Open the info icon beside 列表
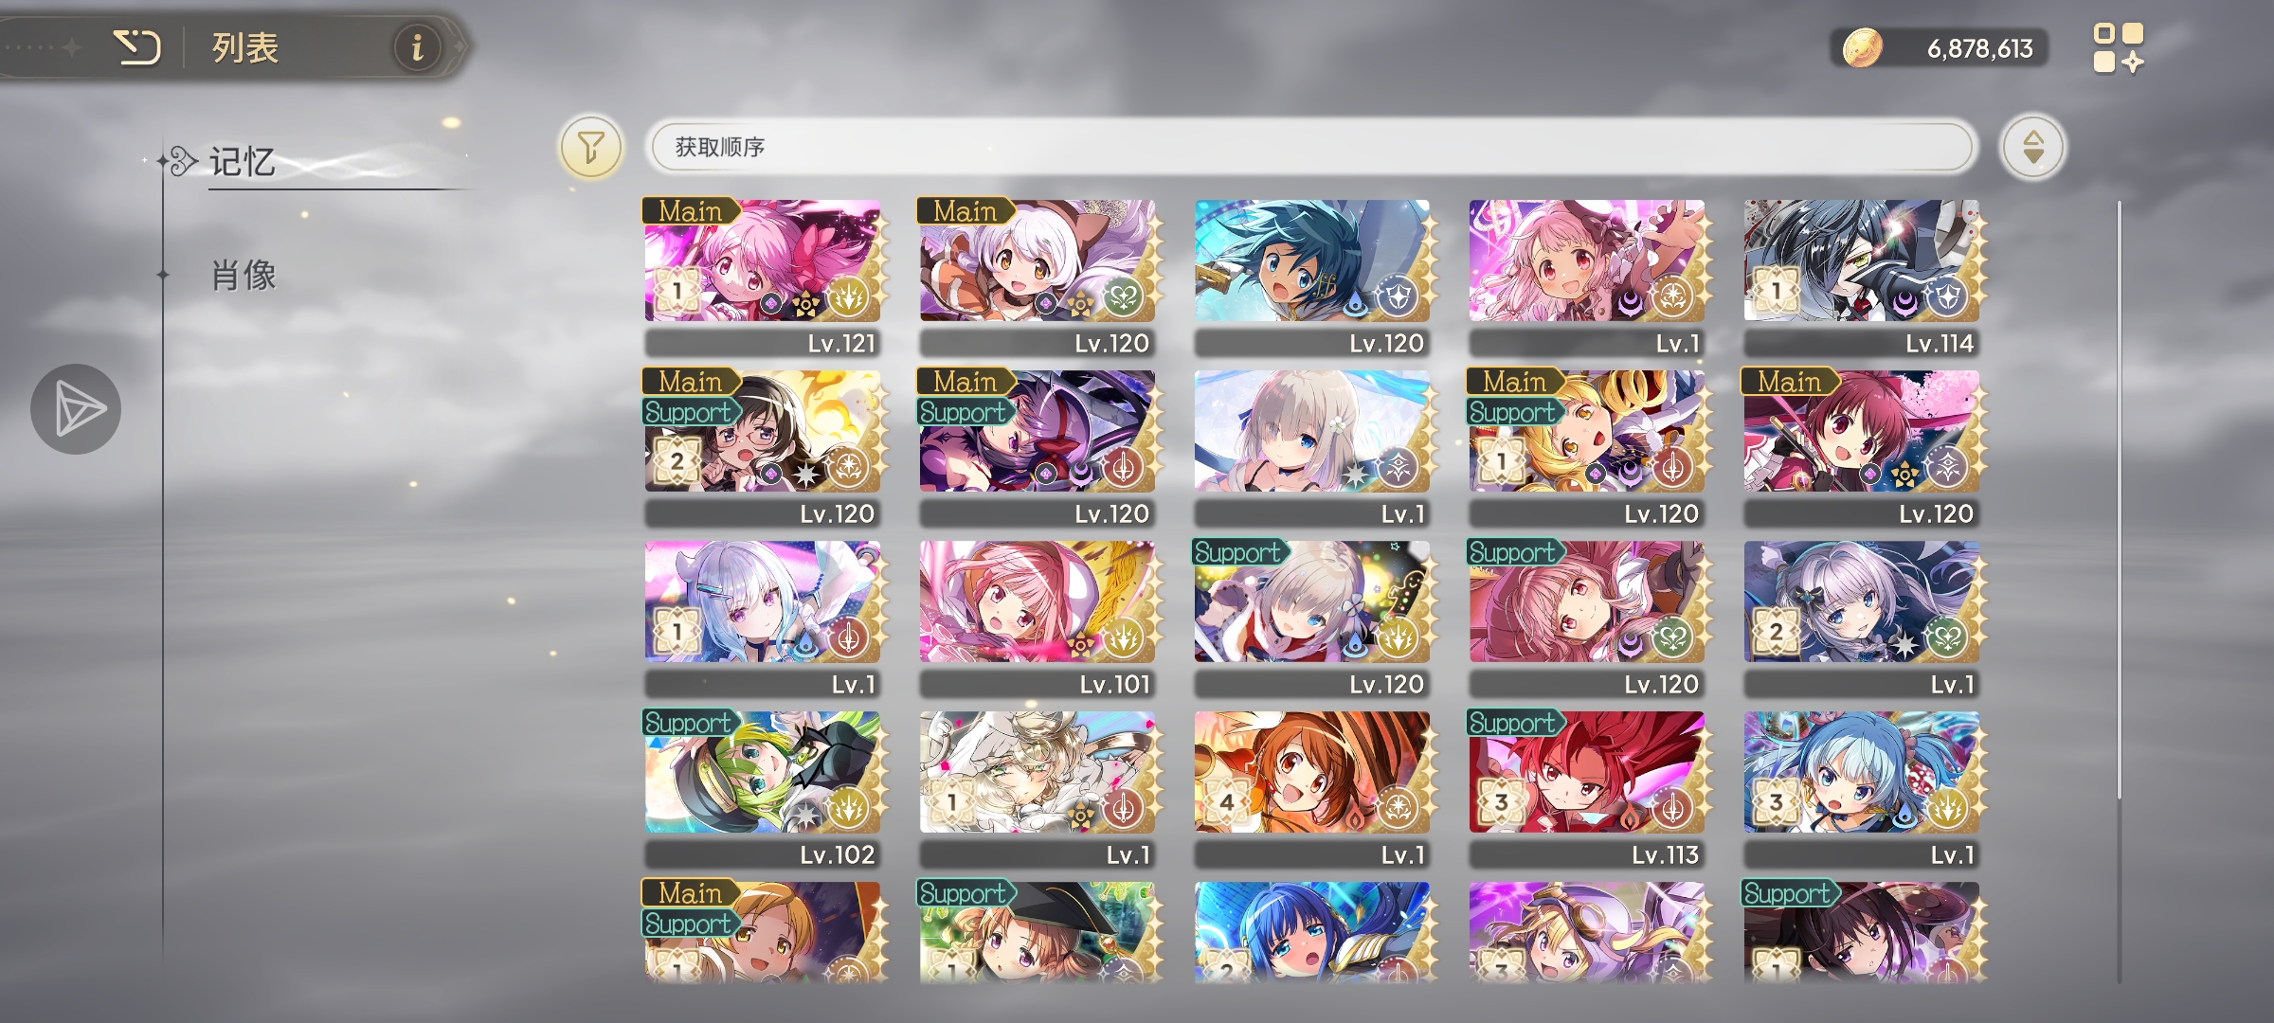 (x=417, y=46)
